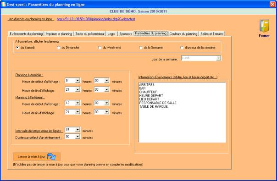The image size is (277, 181).
Task: Click 'Lien d'accès au planning en ligne' label
Action: tap(31, 19)
